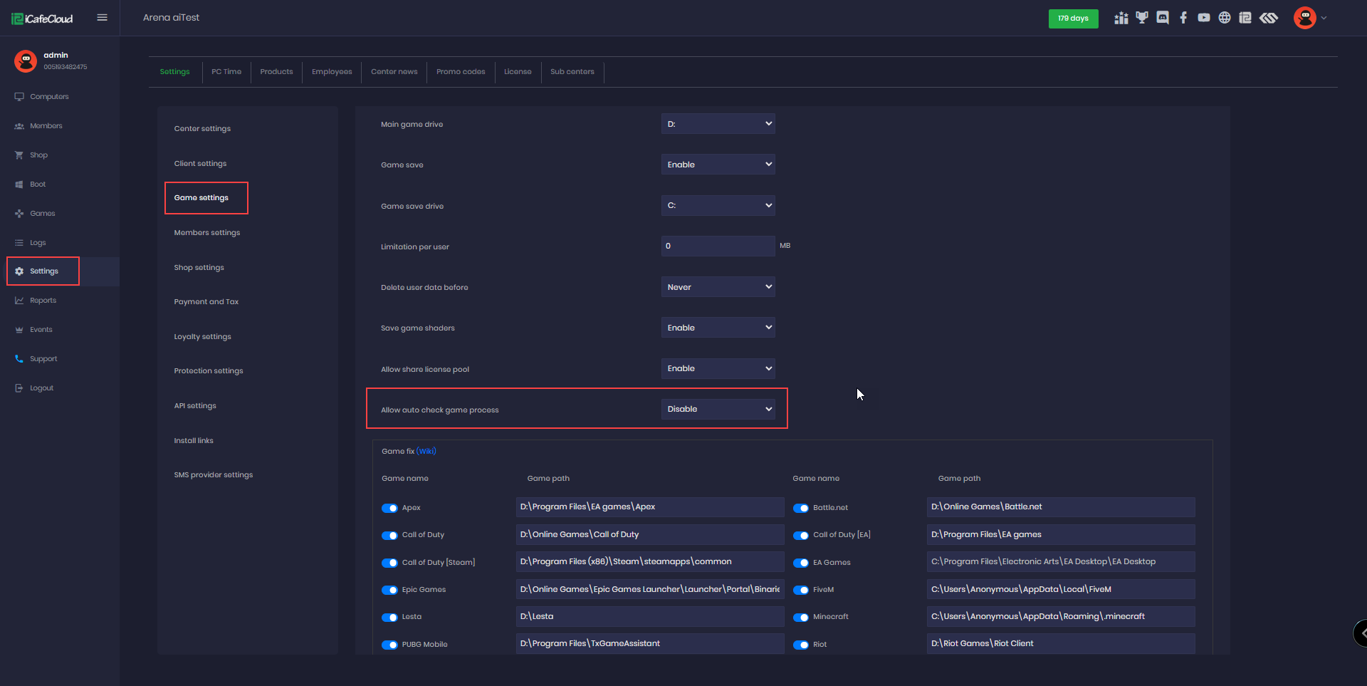The height and width of the screenshot is (686, 1367).
Task: Disable the Apex game fix toggle
Action: tap(389, 508)
